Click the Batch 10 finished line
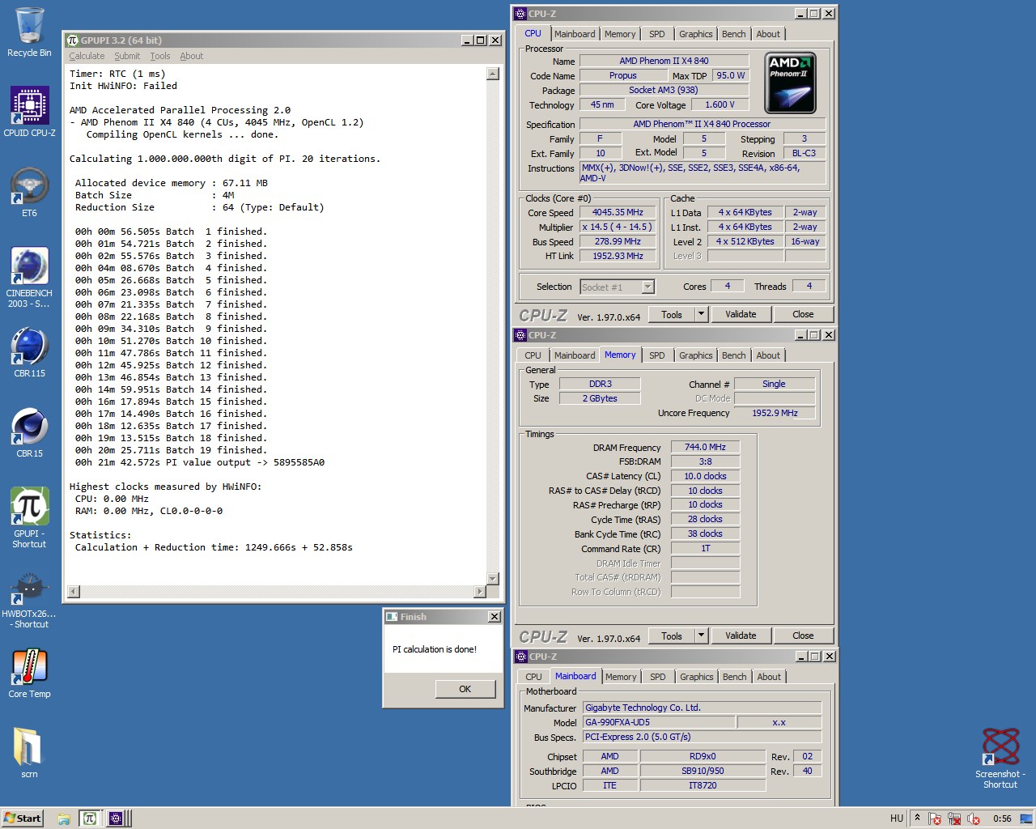Image resolution: width=1036 pixels, height=829 pixels. [x=171, y=341]
